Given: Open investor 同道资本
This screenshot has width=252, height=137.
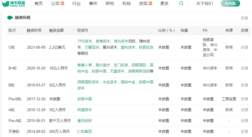Looking at the screenshot, I should click(x=85, y=110).
